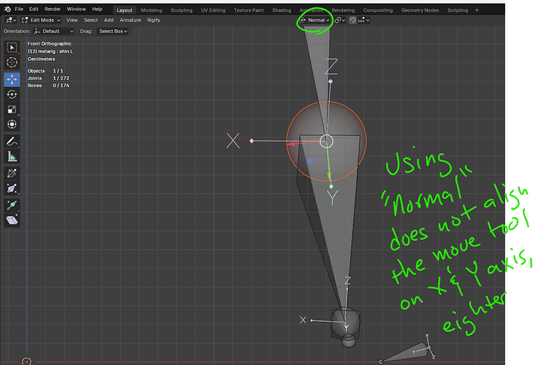Click the blue plane handle of move gizmo
533x365 pixels.
coord(310,161)
